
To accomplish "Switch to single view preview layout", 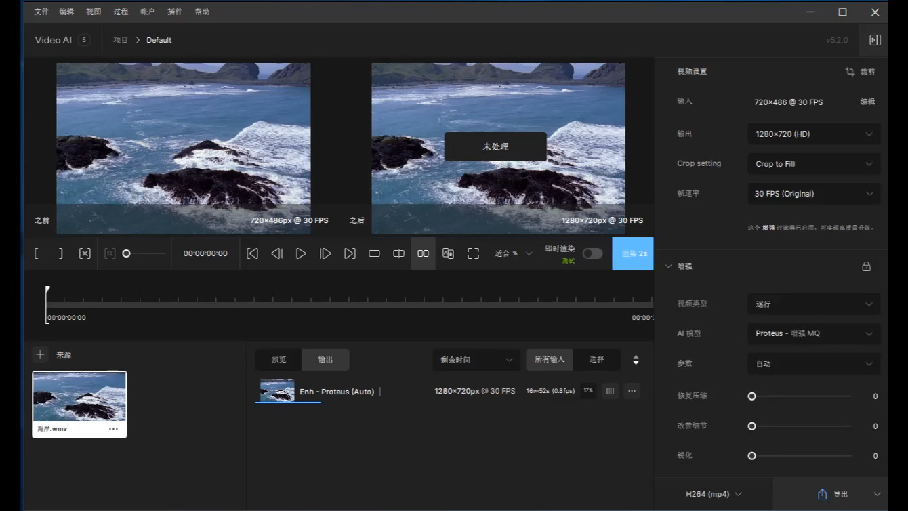I will [x=374, y=253].
